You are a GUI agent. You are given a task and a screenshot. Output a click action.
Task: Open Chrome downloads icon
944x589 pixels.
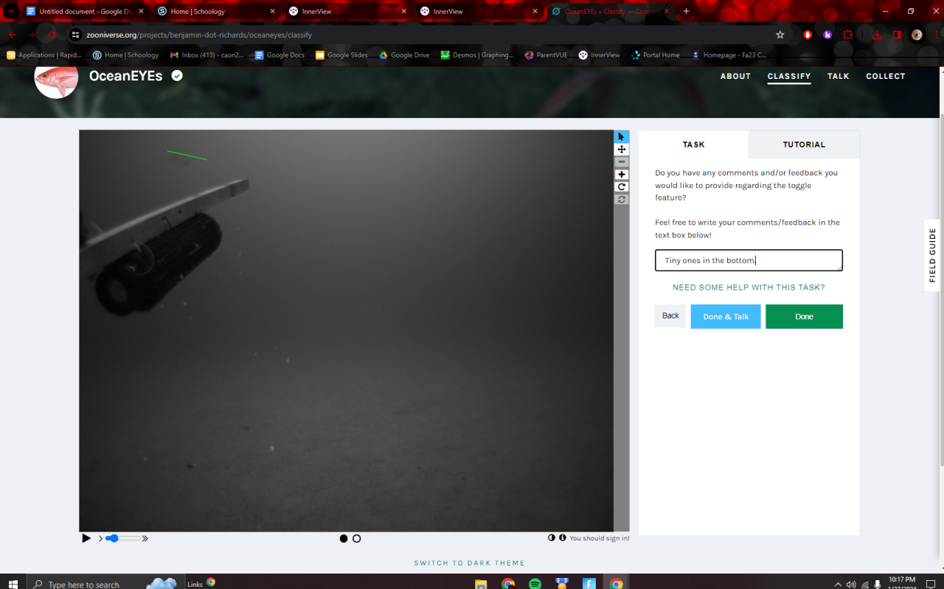877,35
